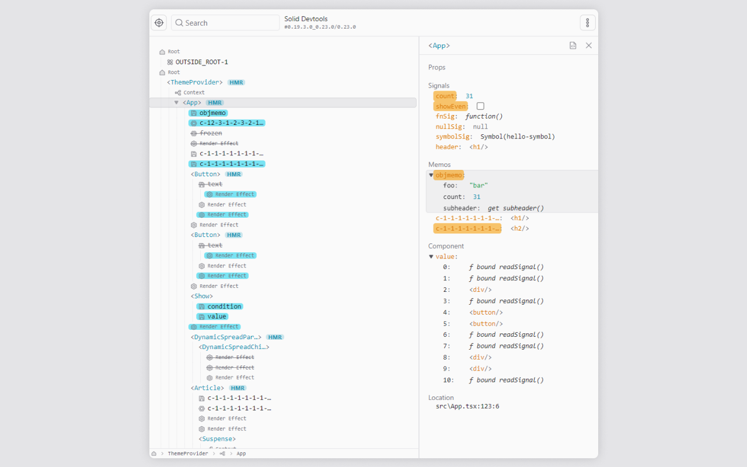747x467 pixels.
Task: Click the view source icon next to App
Action: (573, 45)
